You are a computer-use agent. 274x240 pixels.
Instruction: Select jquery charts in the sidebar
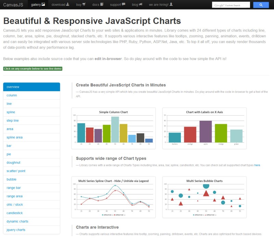click(32, 230)
